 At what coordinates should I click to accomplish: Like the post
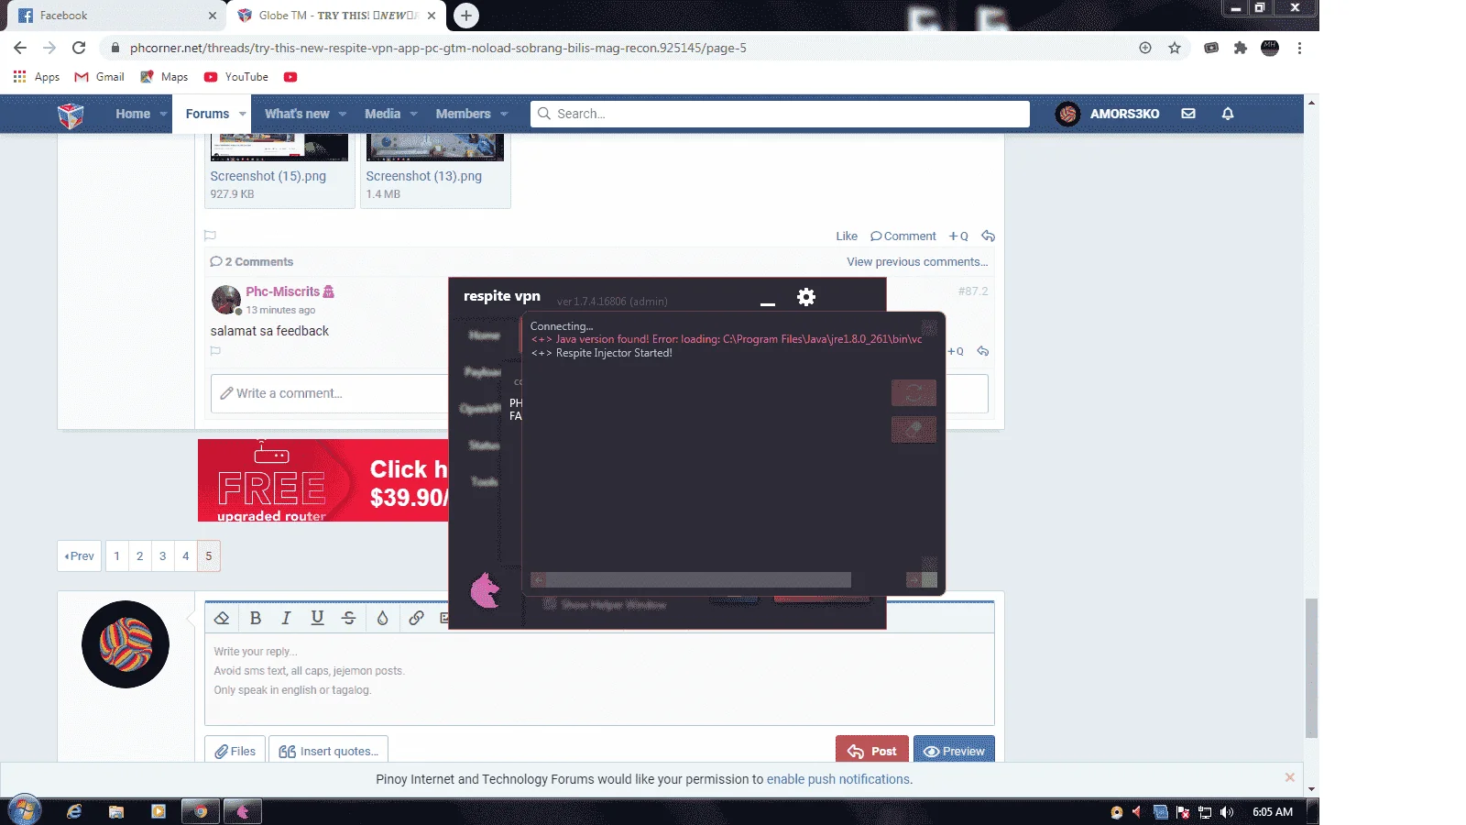coord(847,236)
